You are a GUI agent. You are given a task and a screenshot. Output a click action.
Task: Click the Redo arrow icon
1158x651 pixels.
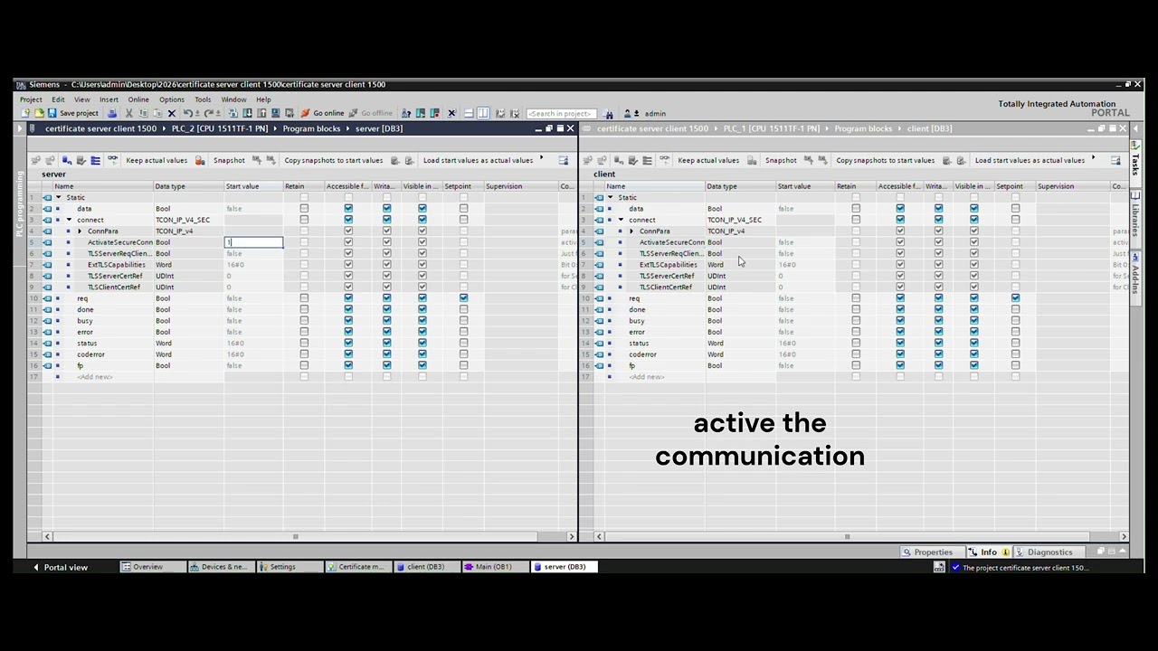point(208,113)
